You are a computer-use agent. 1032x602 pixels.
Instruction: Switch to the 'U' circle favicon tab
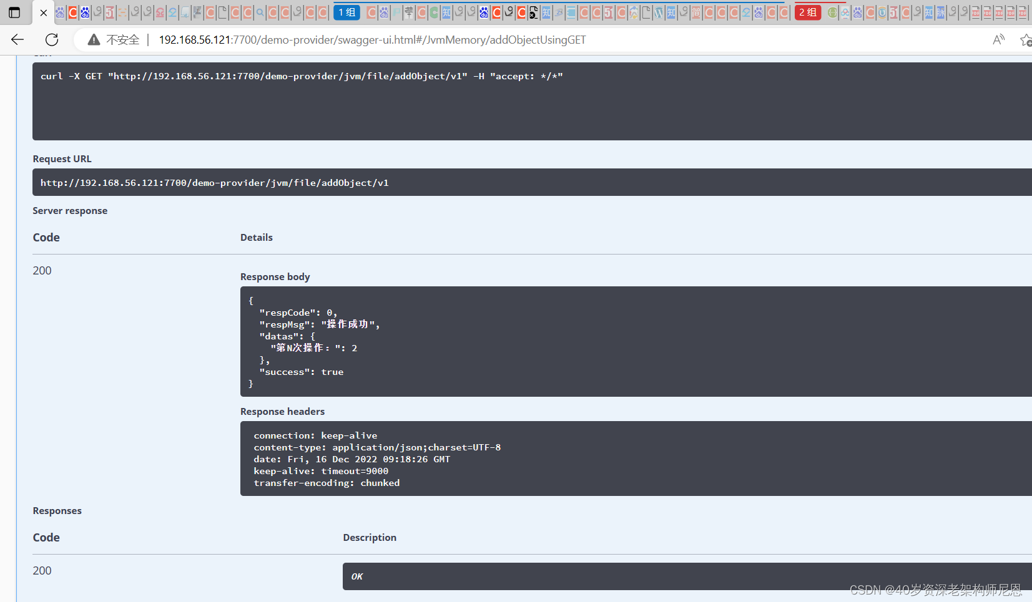tap(882, 12)
